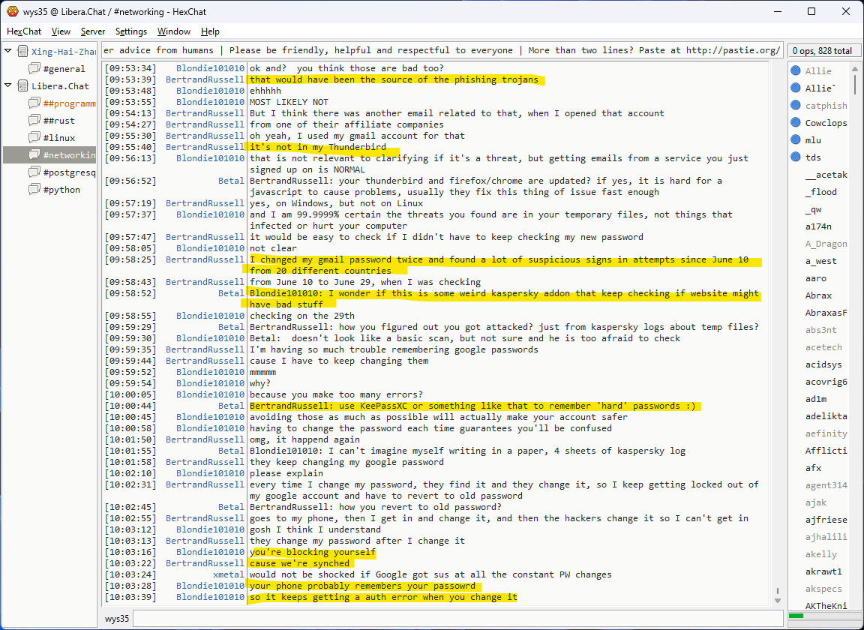Click the #postgresql channel icon
This screenshot has width=864, height=630.
click(34, 172)
